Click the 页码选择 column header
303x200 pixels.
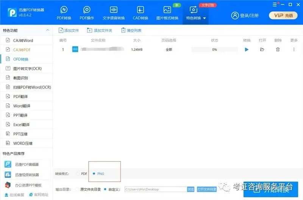(x=169, y=41)
